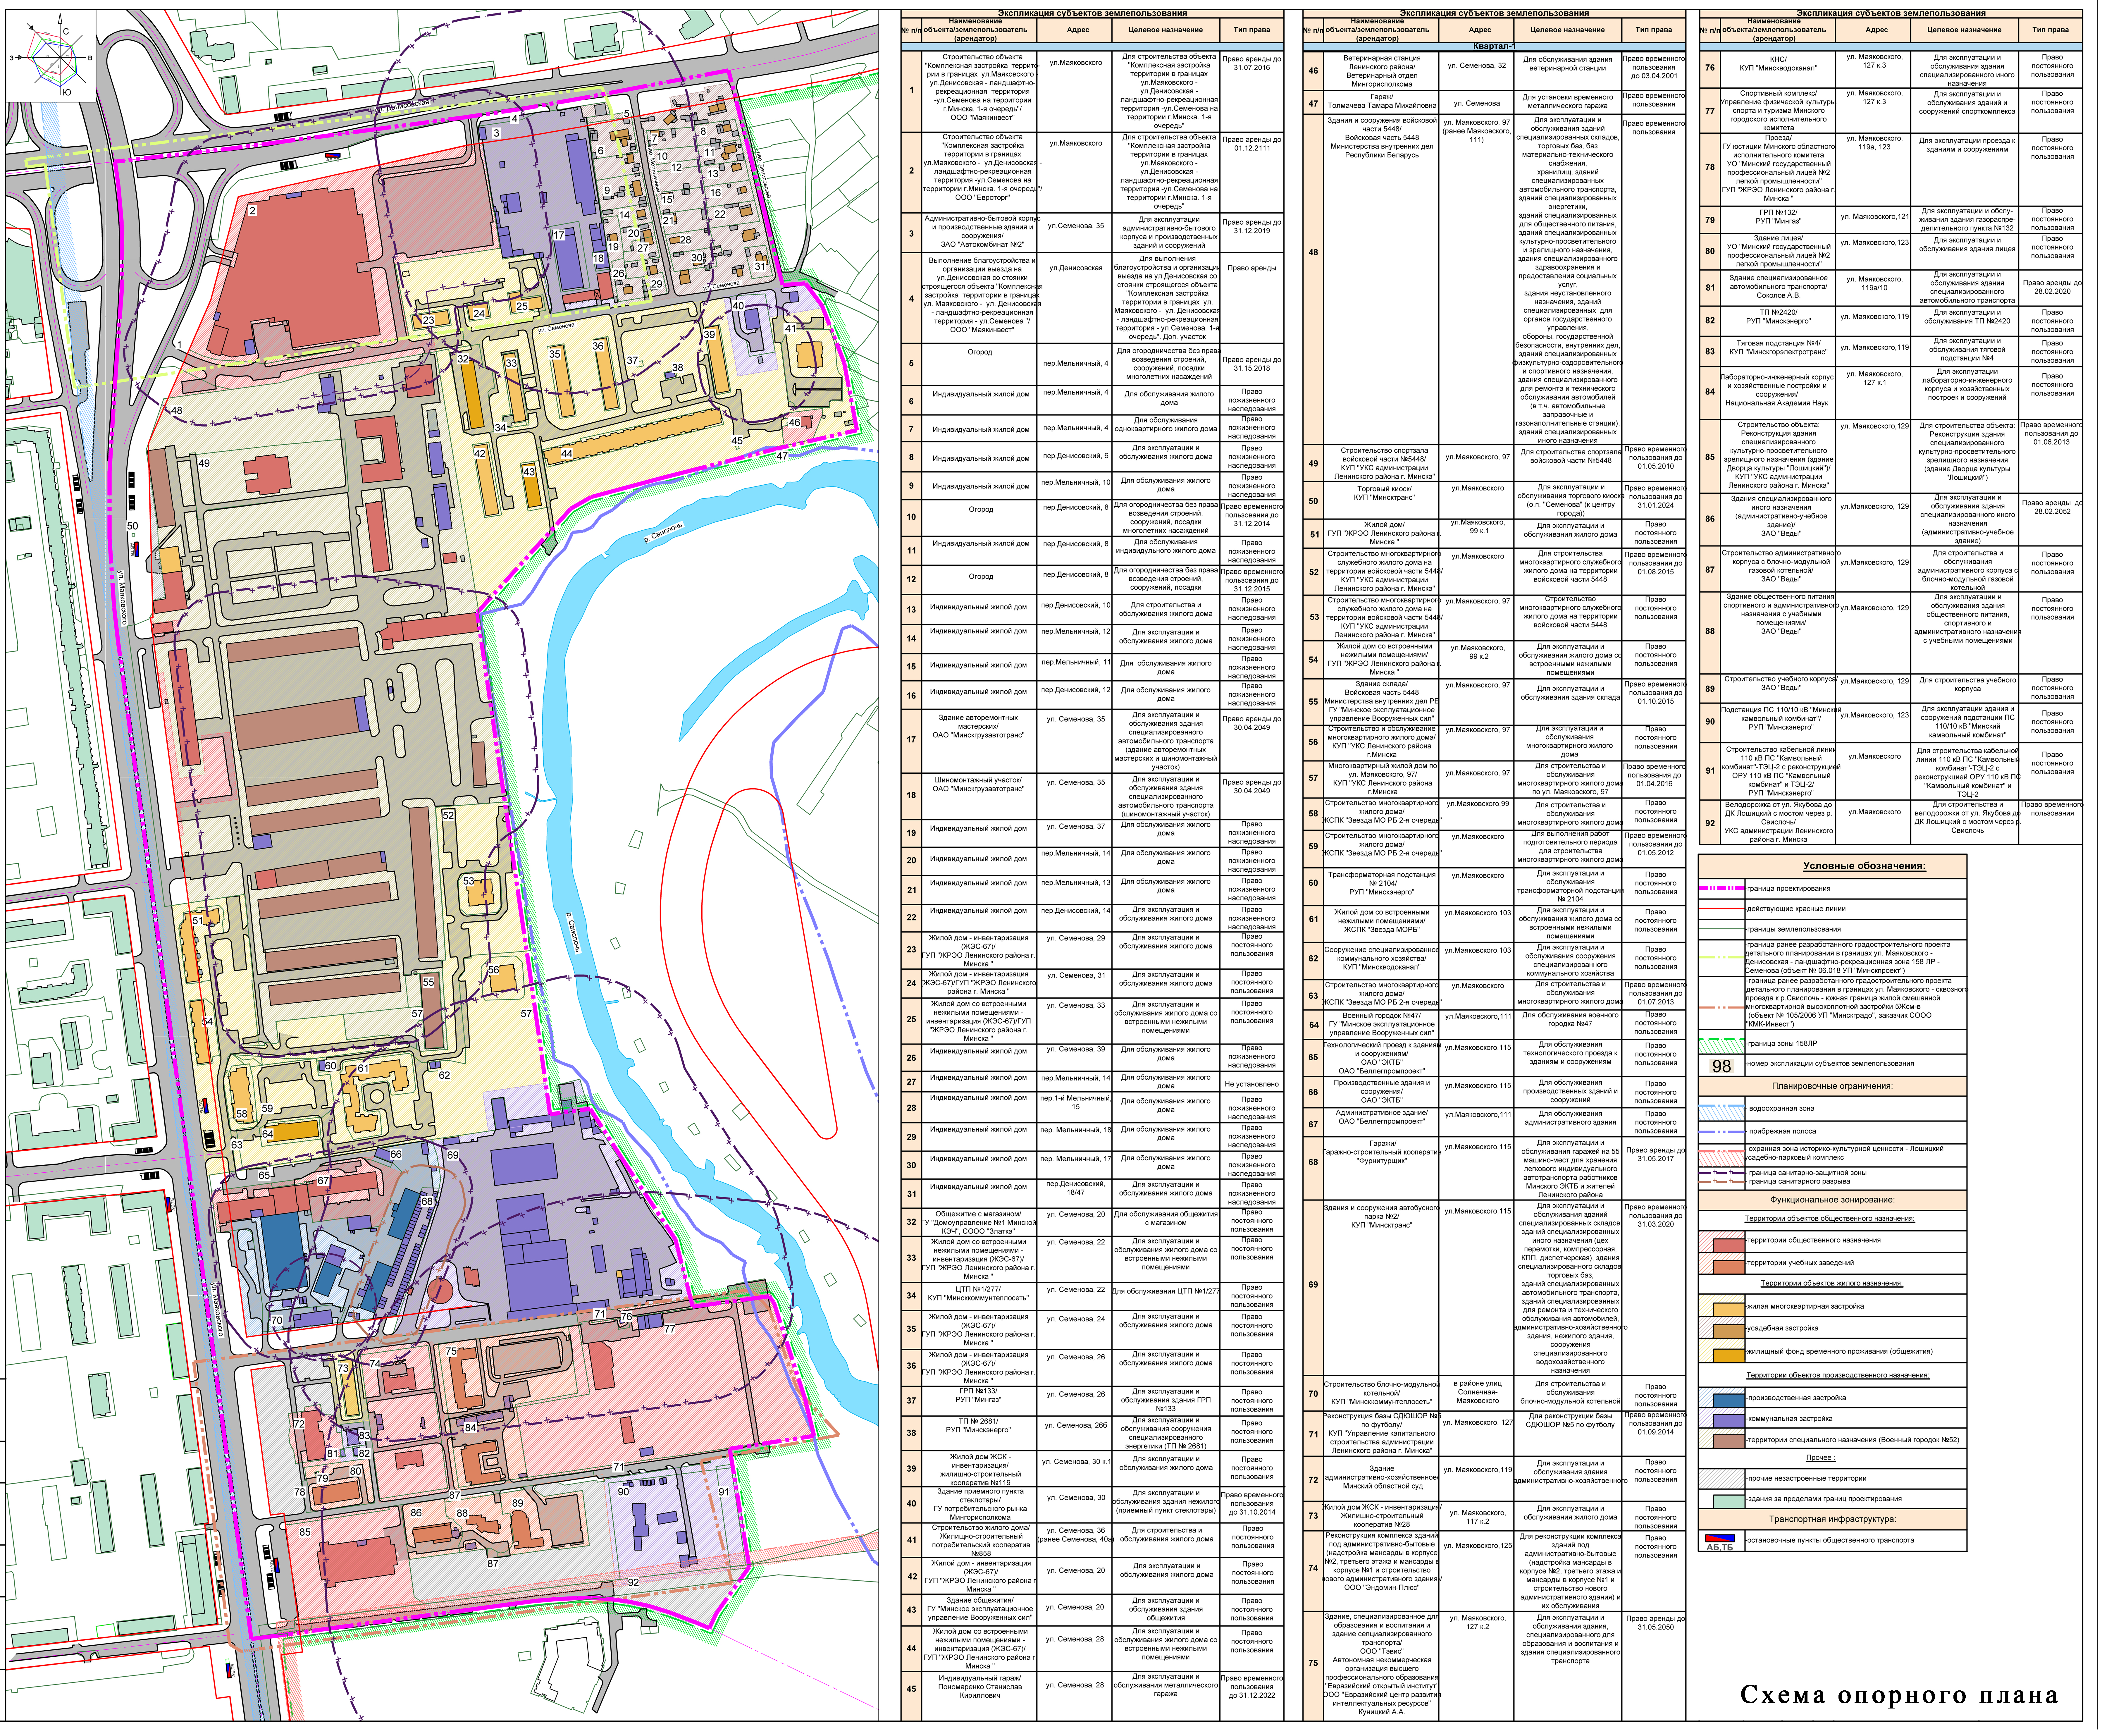
Task: Click table row 90 'Подстанция ПС 110/10 кВ'
Action: click(1891, 722)
